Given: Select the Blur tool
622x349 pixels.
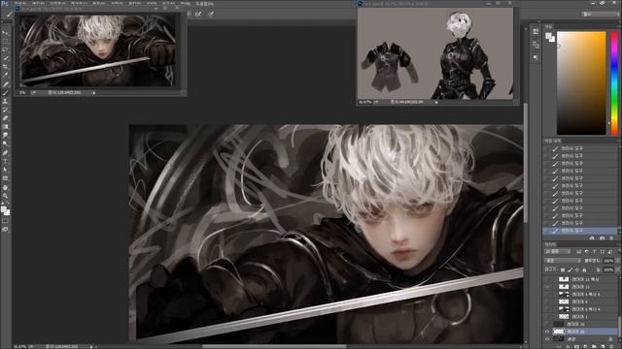Looking at the screenshot, I should [5, 136].
